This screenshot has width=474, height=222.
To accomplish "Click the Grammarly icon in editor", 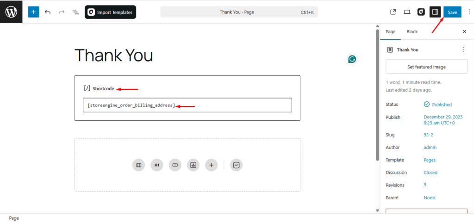I will (352, 59).
